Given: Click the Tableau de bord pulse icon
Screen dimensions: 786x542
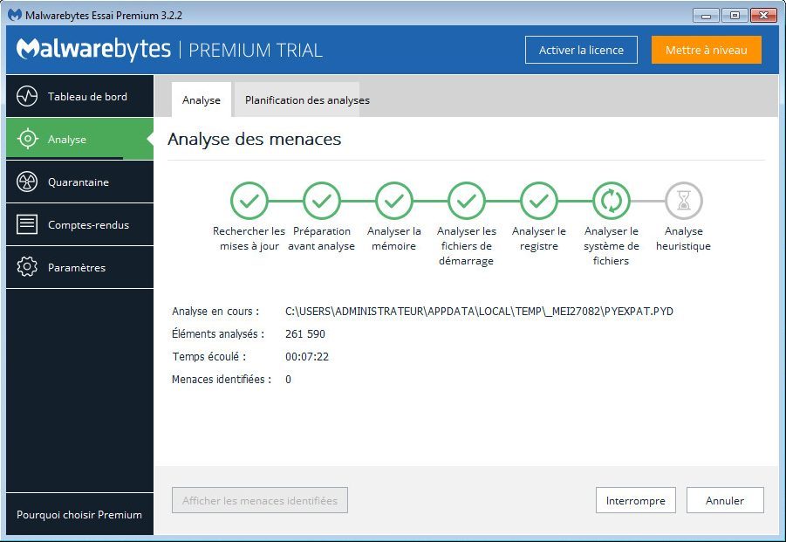Looking at the screenshot, I should pyautogui.click(x=27, y=96).
